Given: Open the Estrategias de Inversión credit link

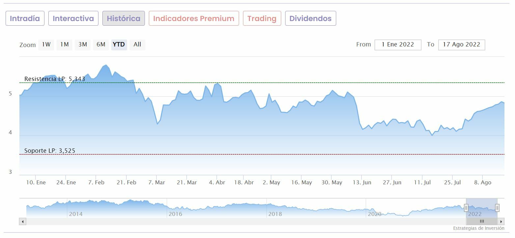Looking at the screenshot, I should (478, 228).
